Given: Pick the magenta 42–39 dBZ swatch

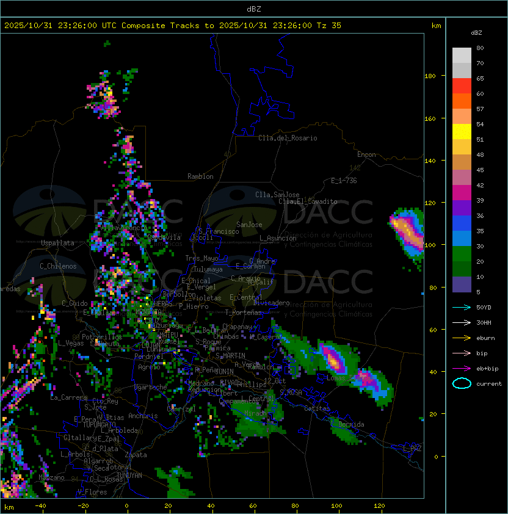Looking at the screenshot, I should 462,193.
